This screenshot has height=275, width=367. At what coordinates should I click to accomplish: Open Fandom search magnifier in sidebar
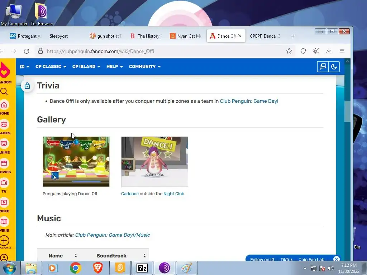tap(4, 91)
